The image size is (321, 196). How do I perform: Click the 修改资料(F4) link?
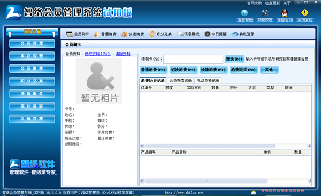[98, 54]
